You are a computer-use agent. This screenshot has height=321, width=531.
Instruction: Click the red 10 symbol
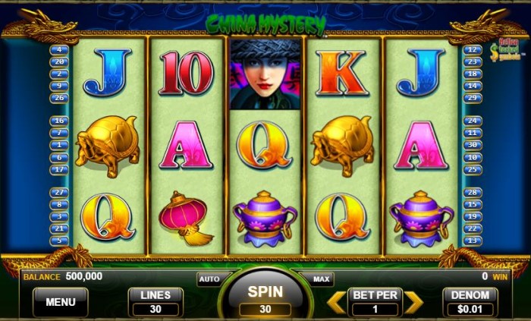click(x=187, y=73)
